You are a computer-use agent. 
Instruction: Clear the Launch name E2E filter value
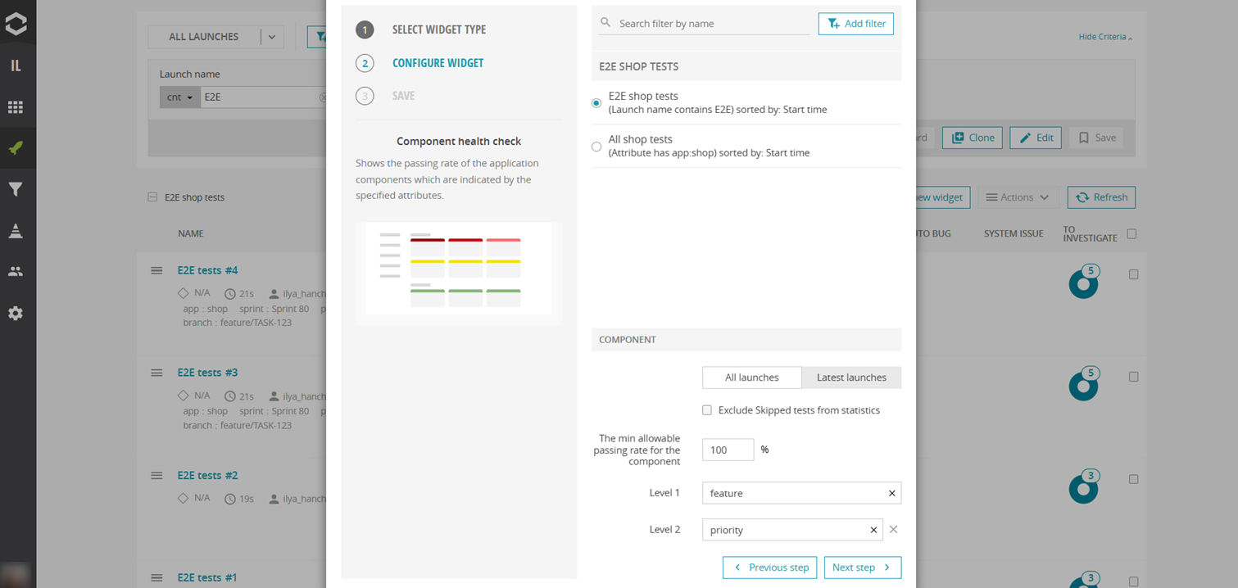pos(323,97)
